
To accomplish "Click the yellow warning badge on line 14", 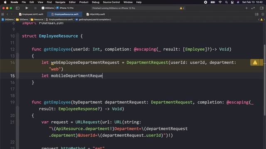I will pos(255,62).
